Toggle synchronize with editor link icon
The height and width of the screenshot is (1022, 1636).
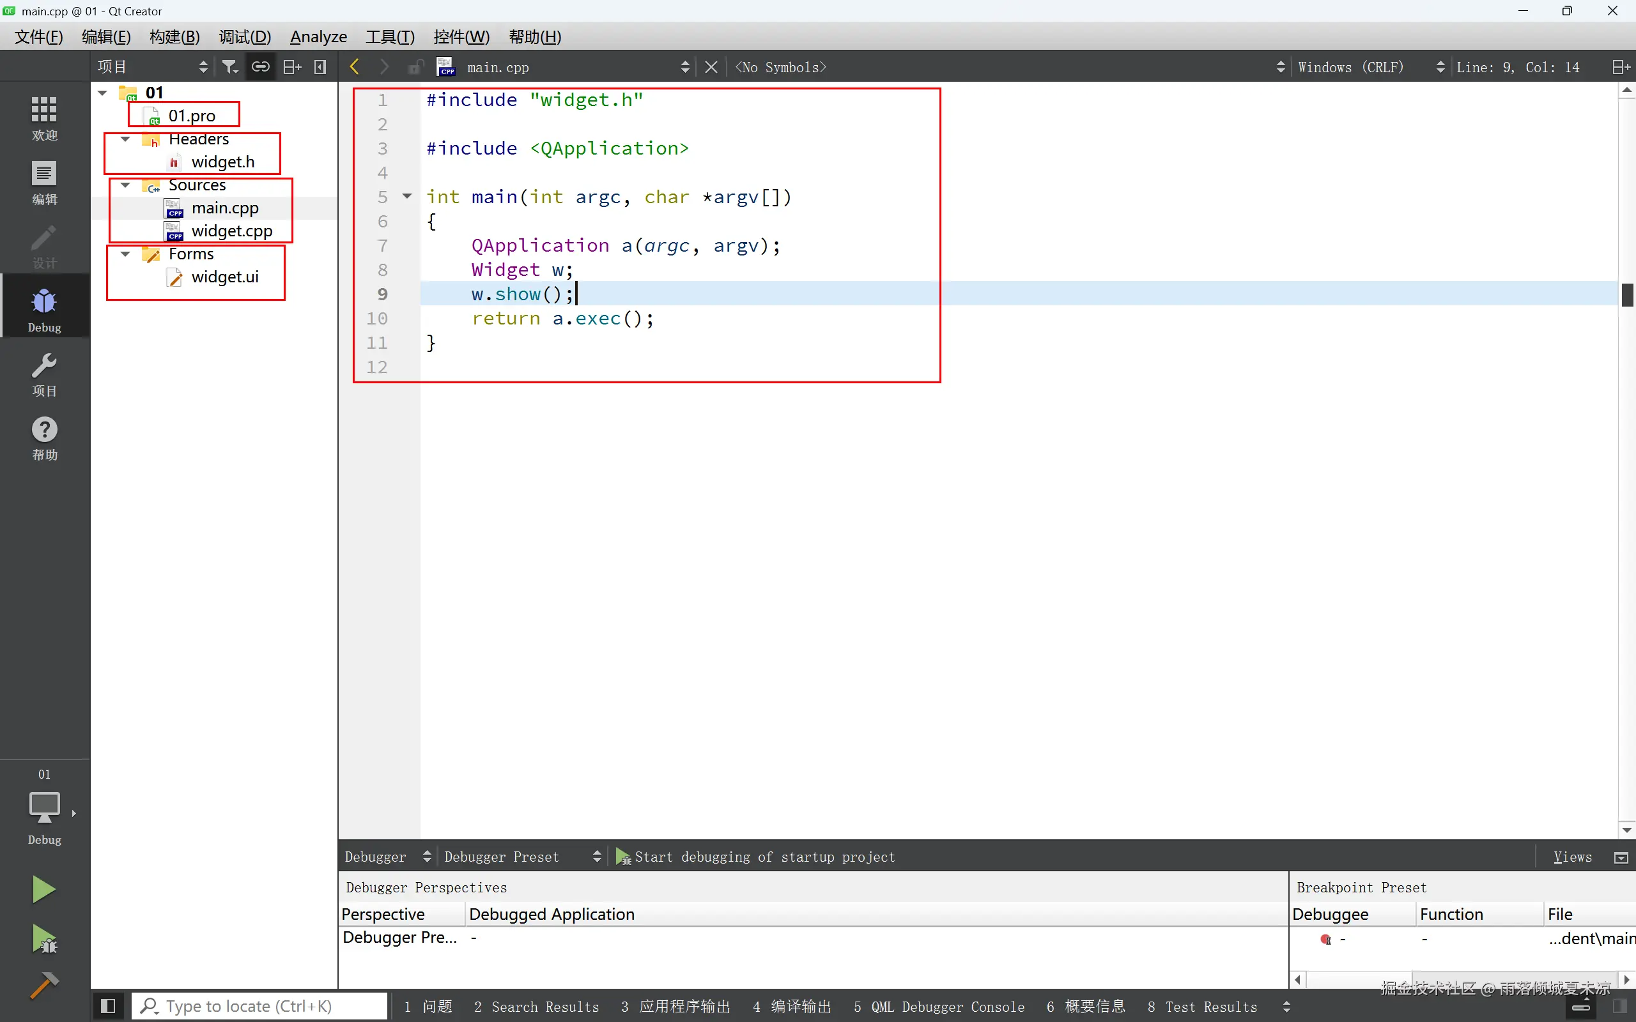pos(260,67)
